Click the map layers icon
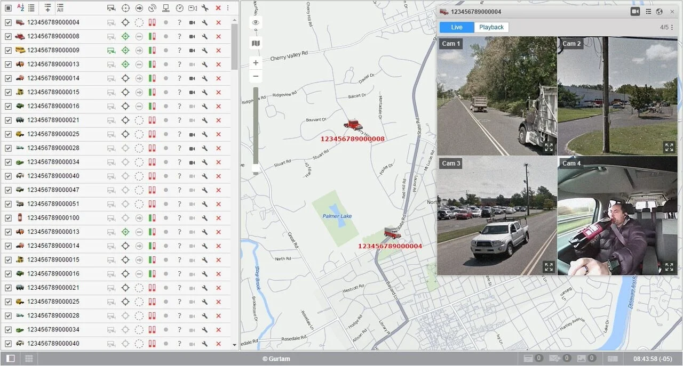Screen dimensions: 683x366 (x=256, y=43)
